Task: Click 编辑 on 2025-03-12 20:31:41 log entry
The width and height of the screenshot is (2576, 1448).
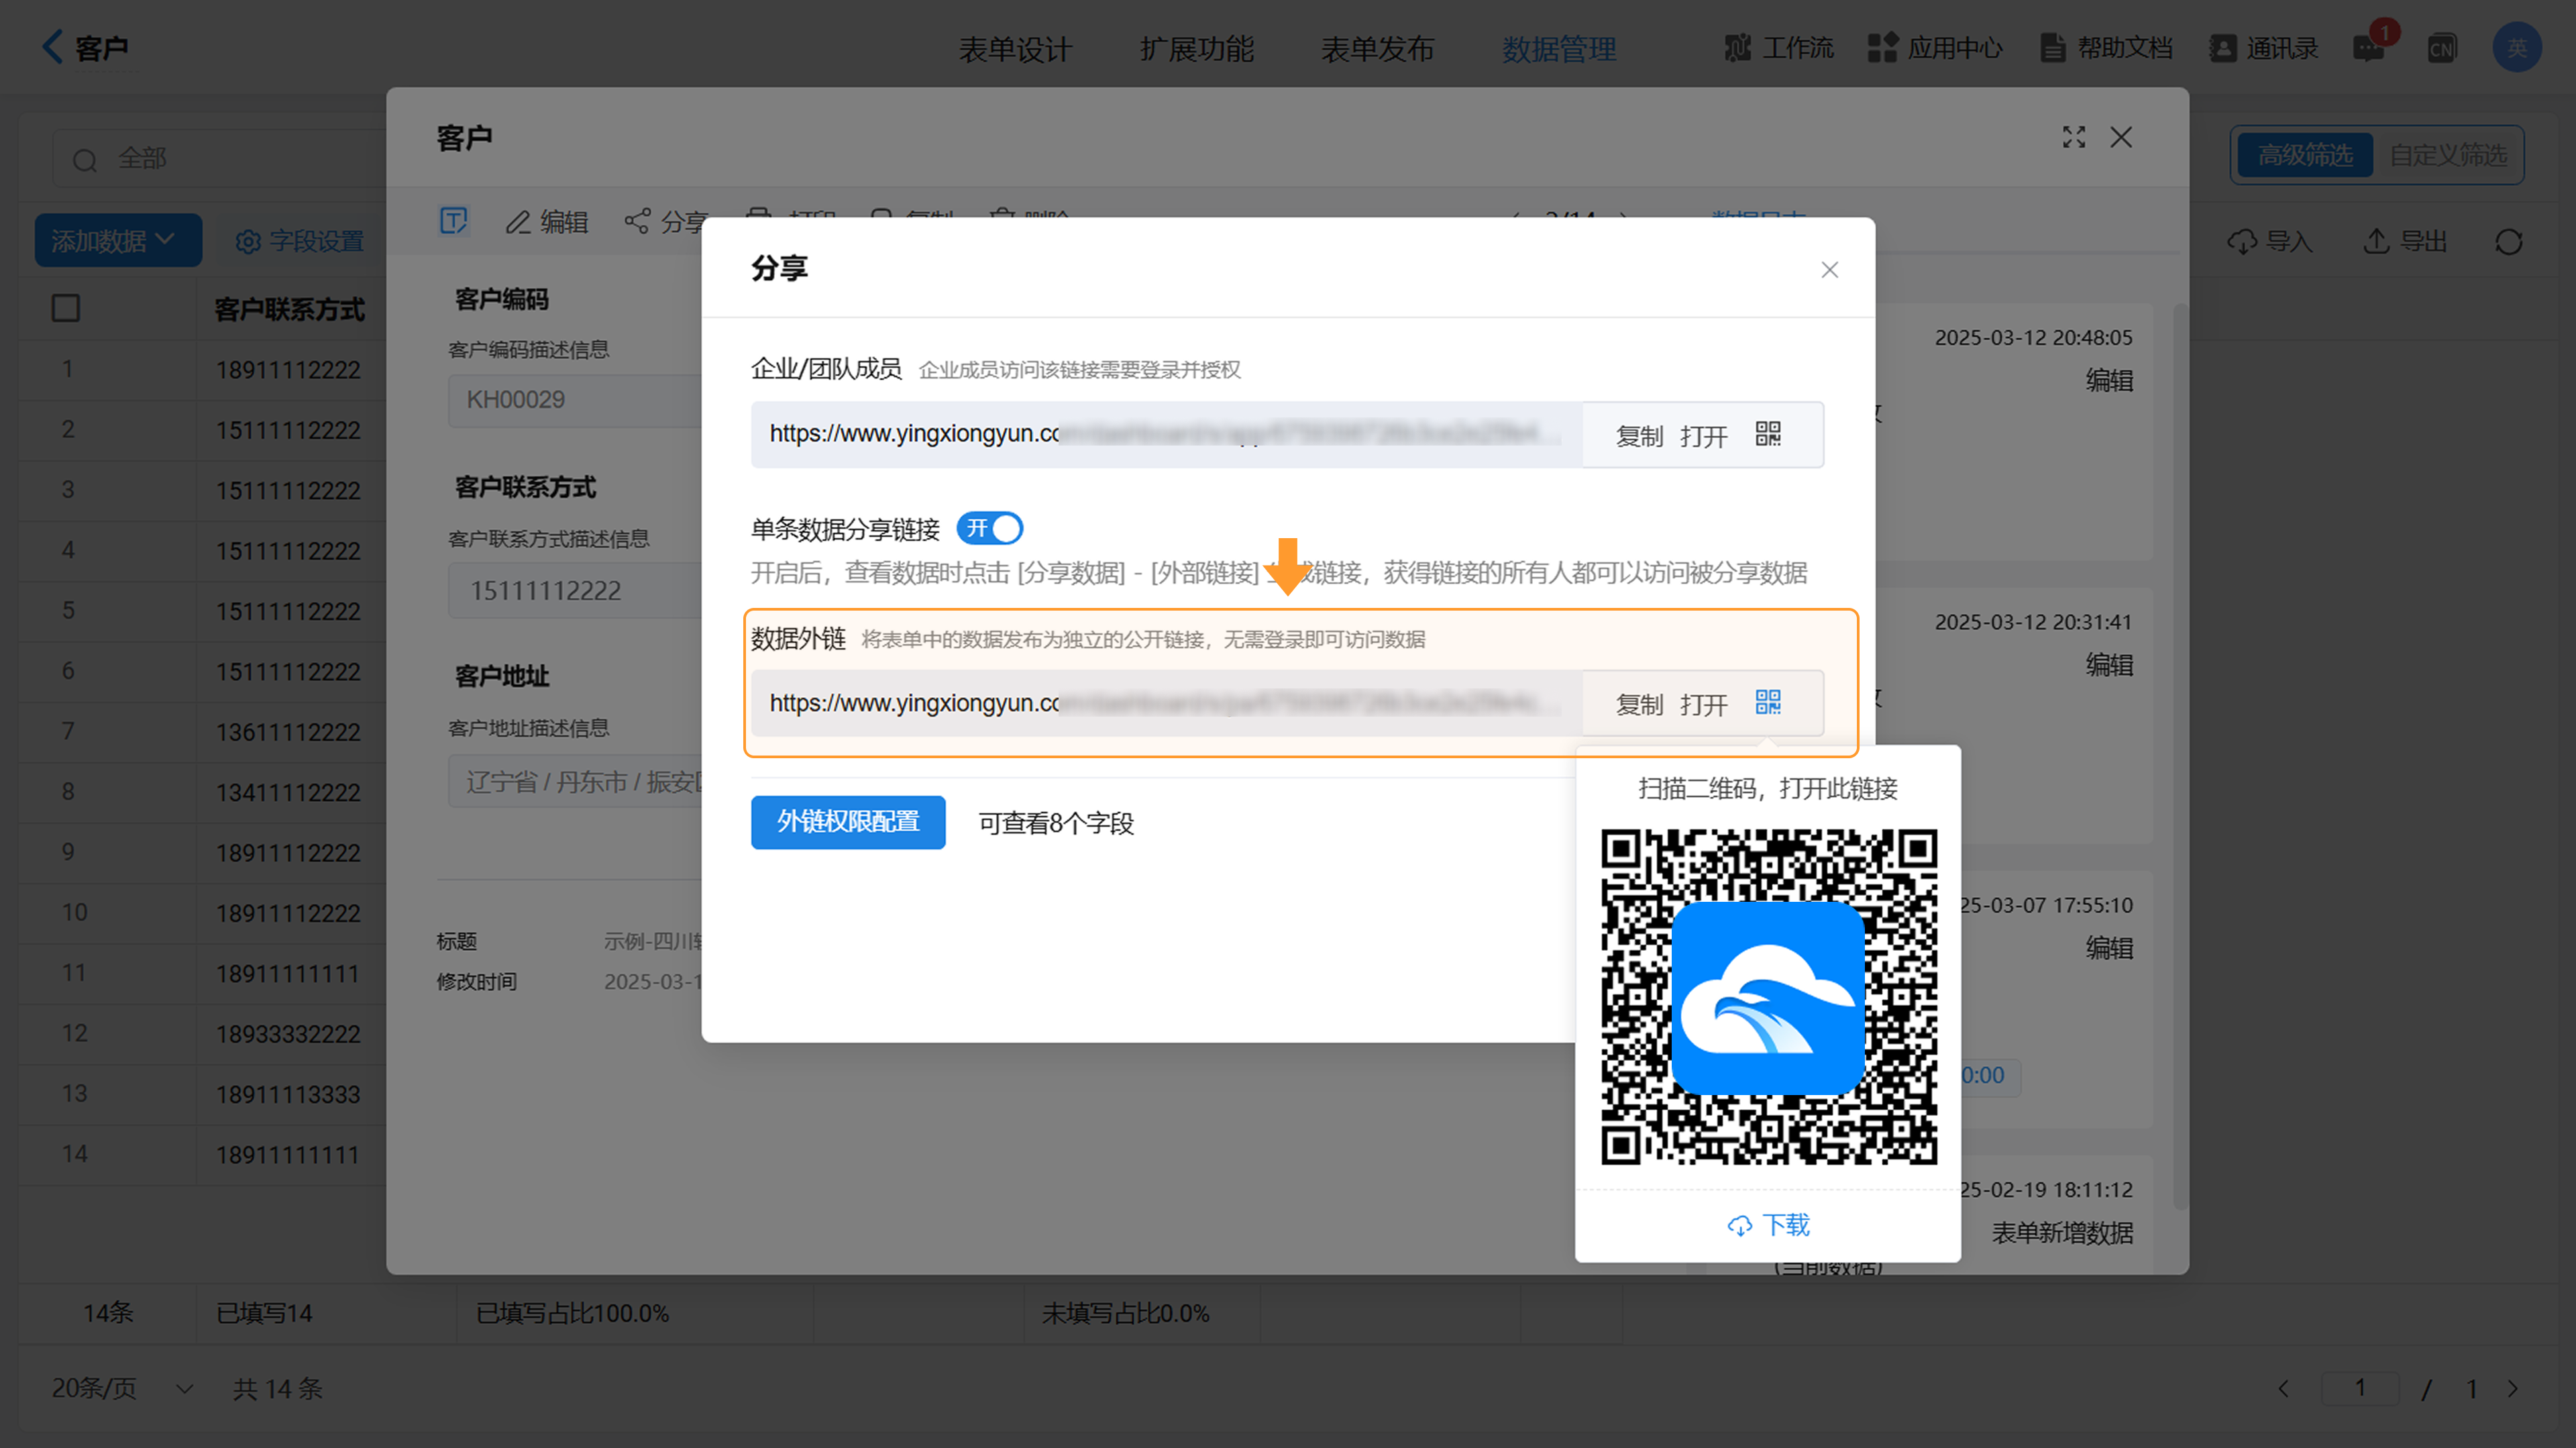Action: coord(2109,665)
